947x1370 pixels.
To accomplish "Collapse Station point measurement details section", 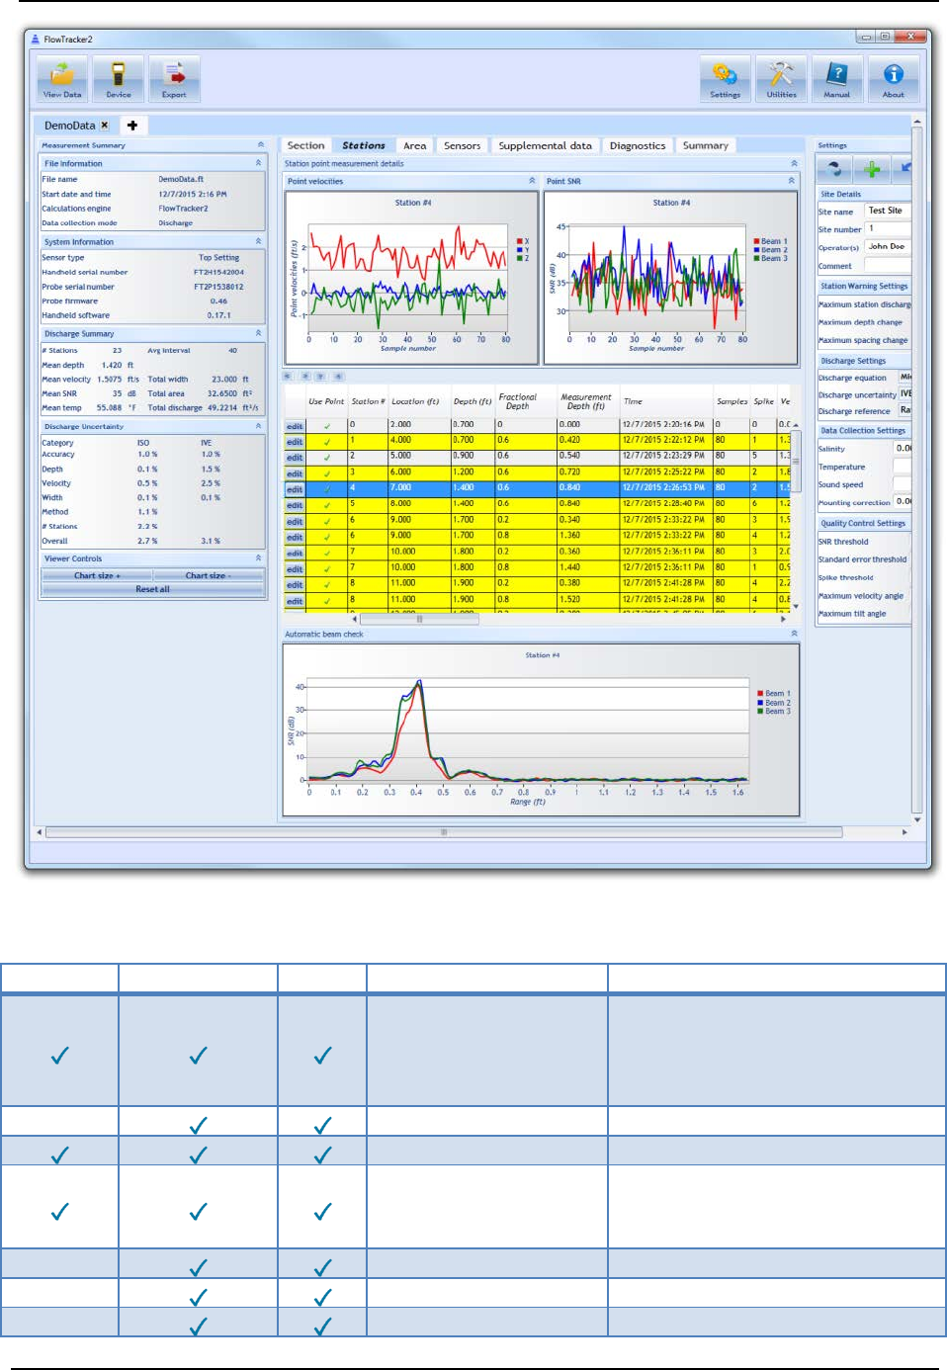I will [794, 163].
